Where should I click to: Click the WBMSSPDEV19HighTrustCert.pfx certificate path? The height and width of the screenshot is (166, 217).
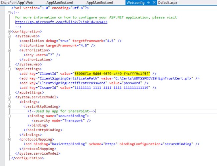pyautogui.click(x=153, y=78)
